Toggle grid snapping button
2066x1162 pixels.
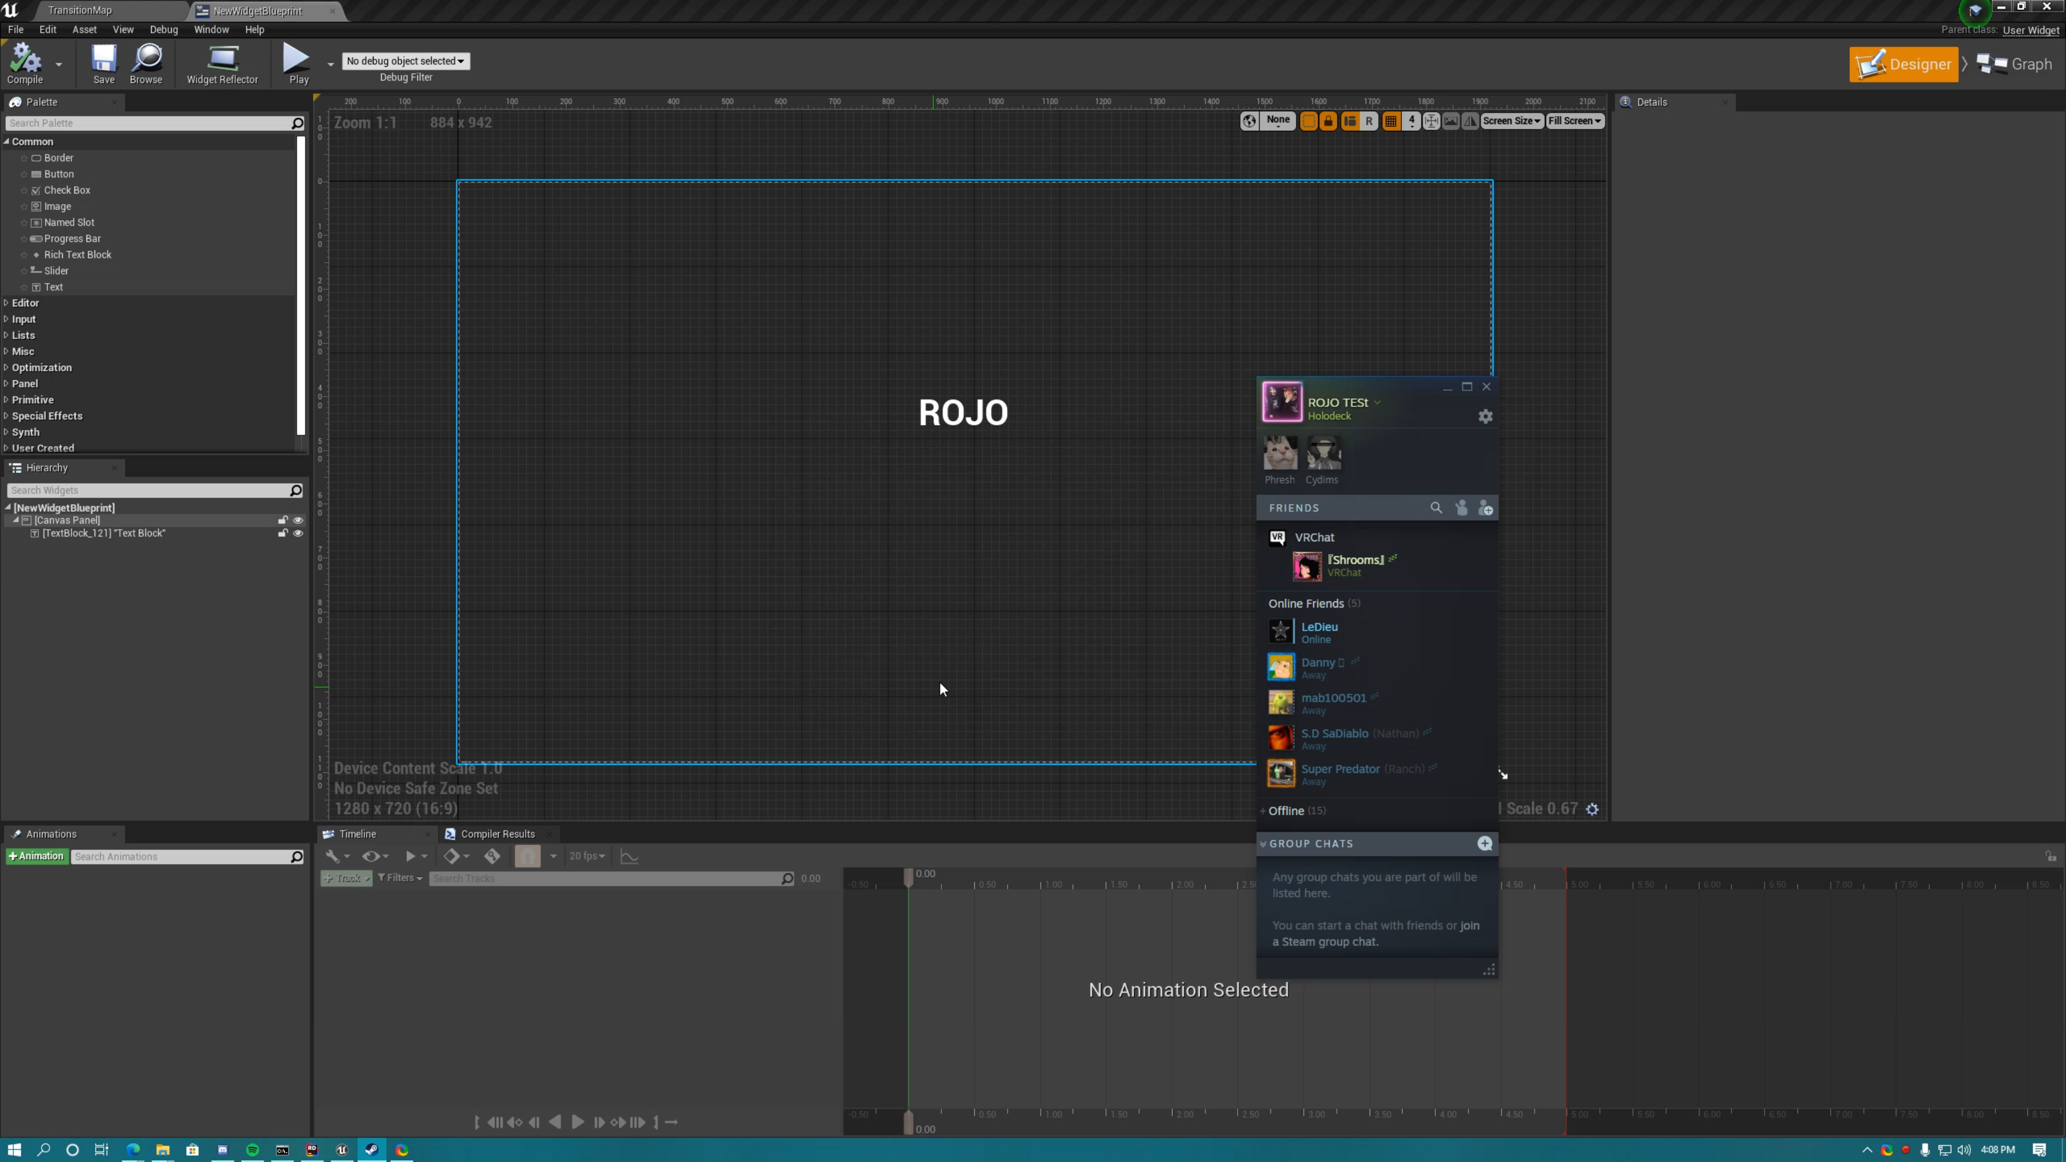click(x=1391, y=121)
